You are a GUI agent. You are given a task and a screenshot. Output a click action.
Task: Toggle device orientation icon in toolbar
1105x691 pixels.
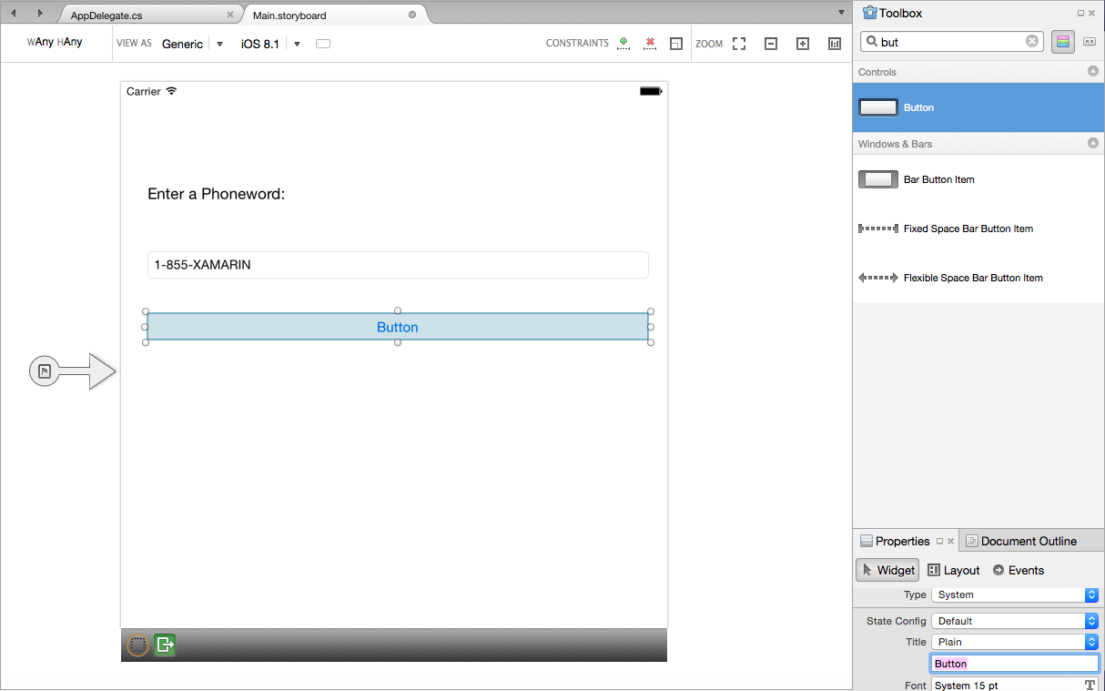[323, 44]
